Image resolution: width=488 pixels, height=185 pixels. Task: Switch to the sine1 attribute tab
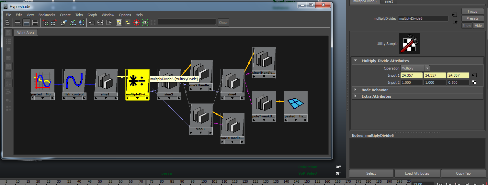(x=389, y=2)
